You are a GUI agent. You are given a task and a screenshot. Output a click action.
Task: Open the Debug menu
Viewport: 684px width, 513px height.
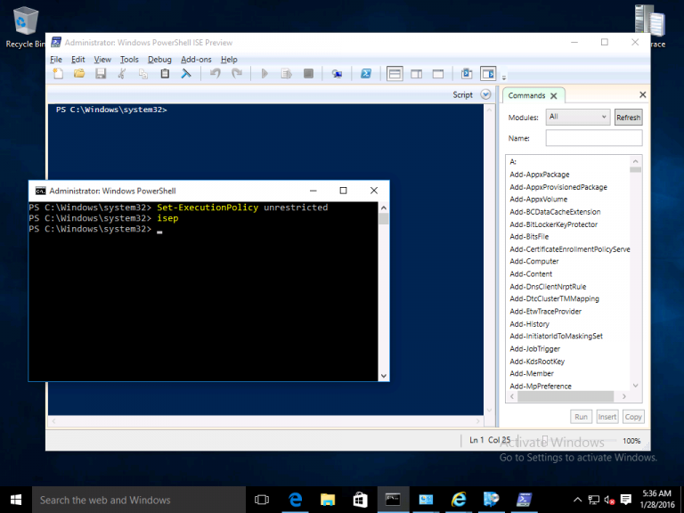(x=159, y=60)
